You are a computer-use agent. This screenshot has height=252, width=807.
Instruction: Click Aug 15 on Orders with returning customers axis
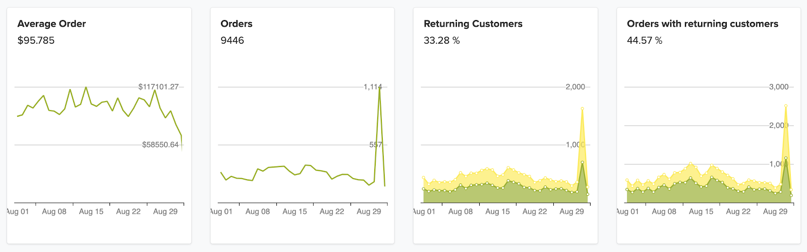point(701,212)
